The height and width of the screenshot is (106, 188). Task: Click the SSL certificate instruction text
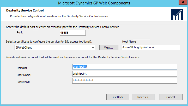pyautogui.click(x=49, y=42)
